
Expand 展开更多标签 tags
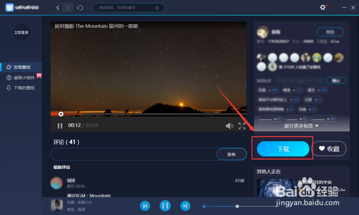[x=301, y=126]
